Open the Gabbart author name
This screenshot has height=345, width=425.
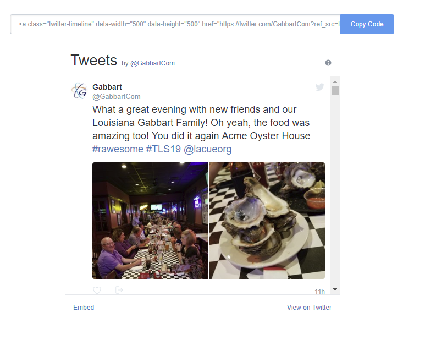click(107, 87)
